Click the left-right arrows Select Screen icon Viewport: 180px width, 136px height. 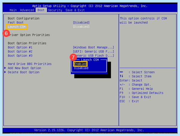[121, 72]
